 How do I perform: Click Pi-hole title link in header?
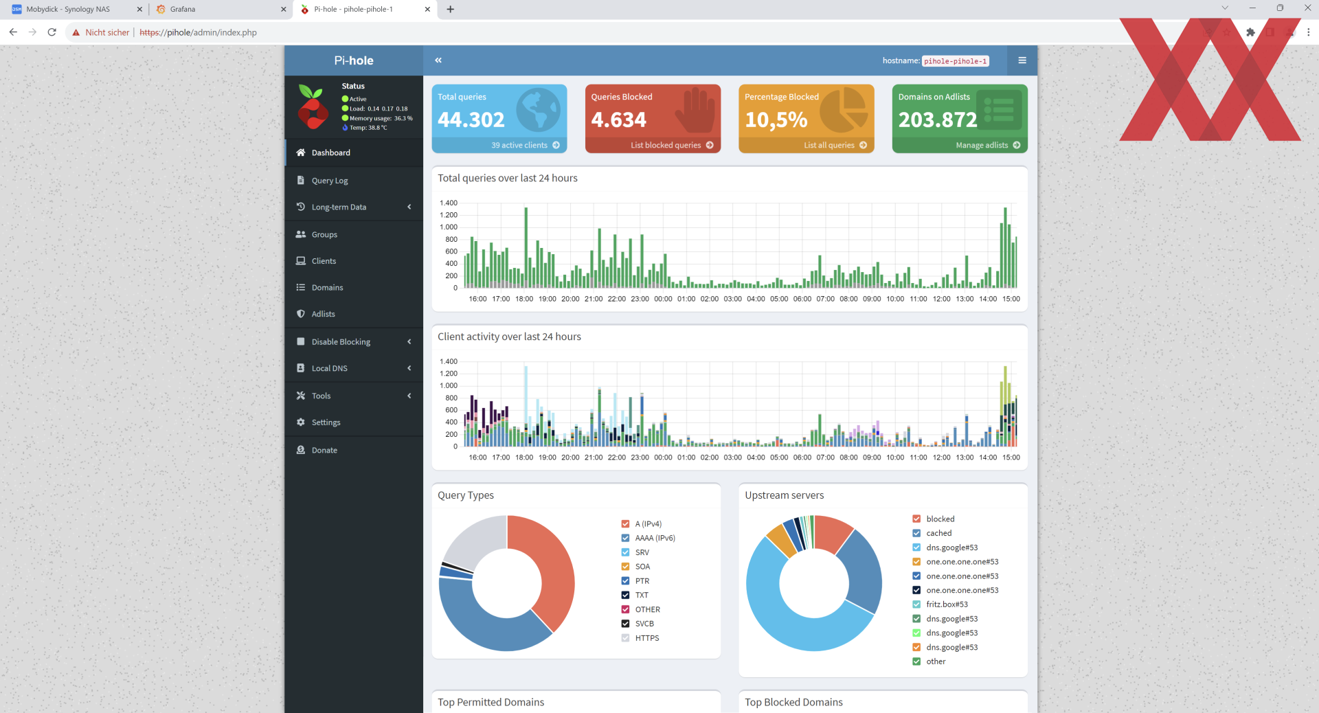354,60
